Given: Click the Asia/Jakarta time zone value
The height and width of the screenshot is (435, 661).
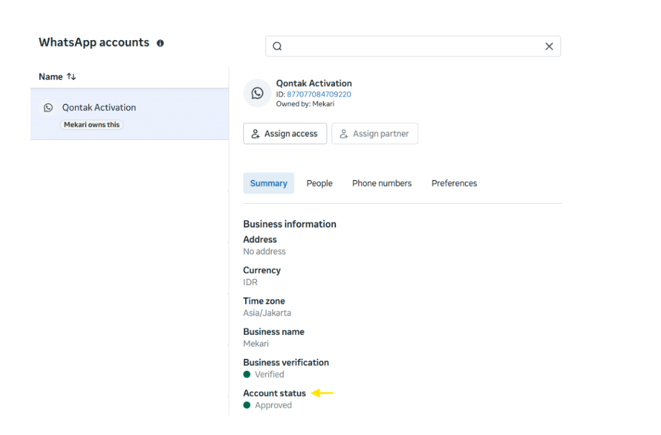Looking at the screenshot, I should click(267, 313).
